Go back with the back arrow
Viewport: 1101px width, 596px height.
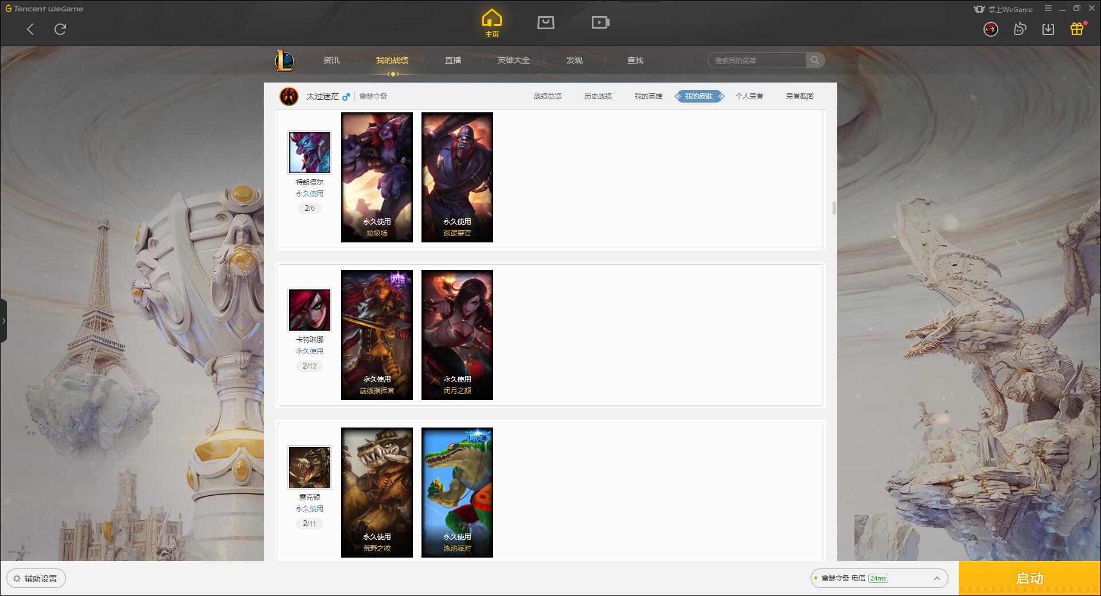tap(30, 29)
